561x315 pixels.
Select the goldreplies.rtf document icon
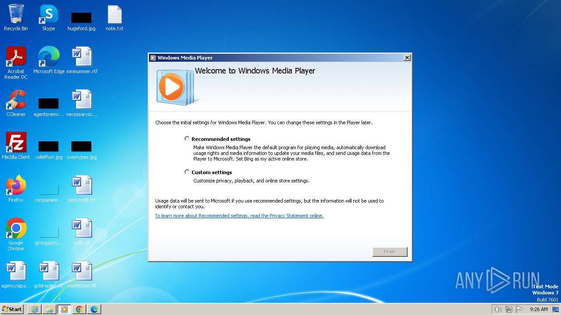pyautogui.click(x=49, y=274)
